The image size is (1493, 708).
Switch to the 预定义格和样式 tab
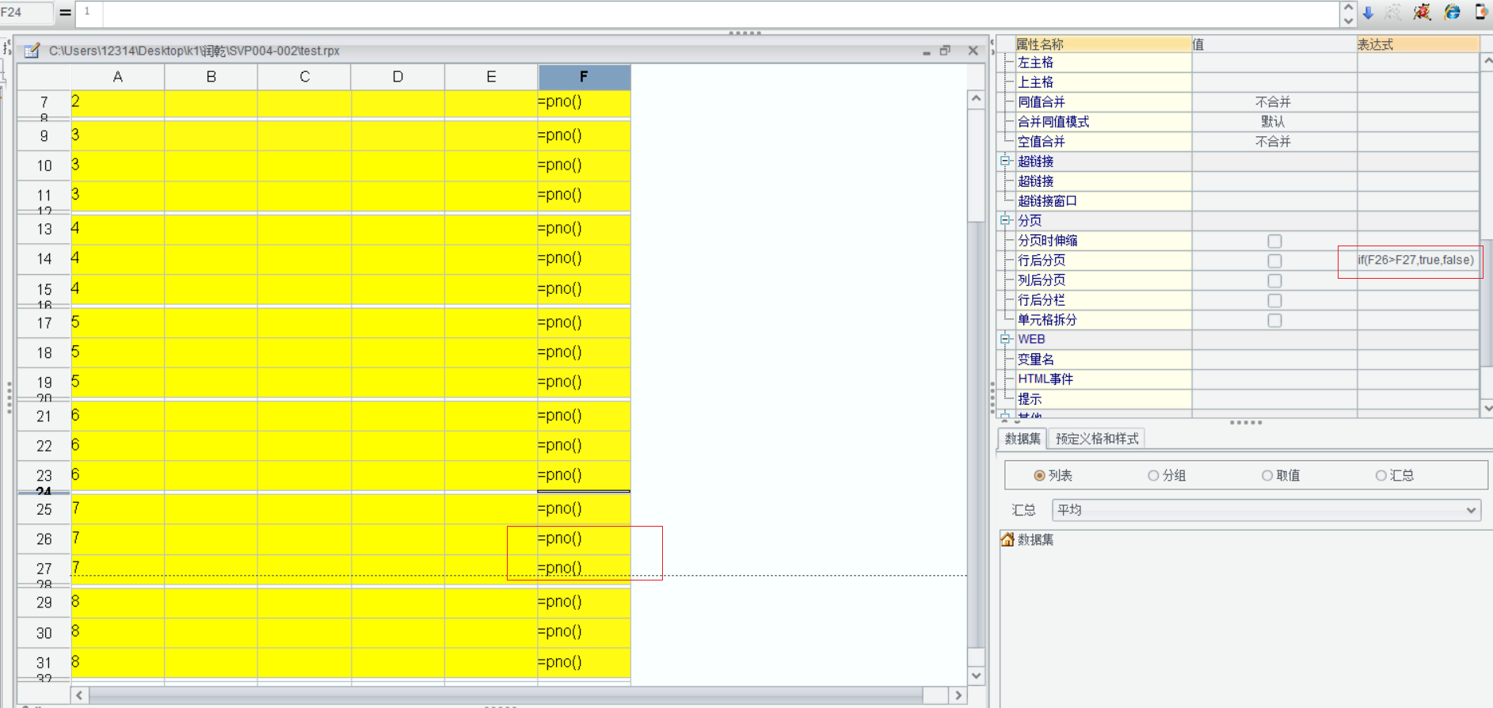click(1096, 439)
